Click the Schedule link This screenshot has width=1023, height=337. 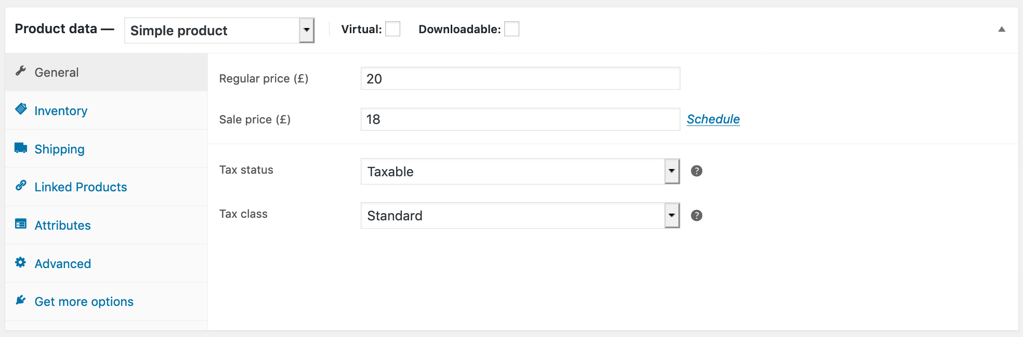pyautogui.click(x=713, y=119)
